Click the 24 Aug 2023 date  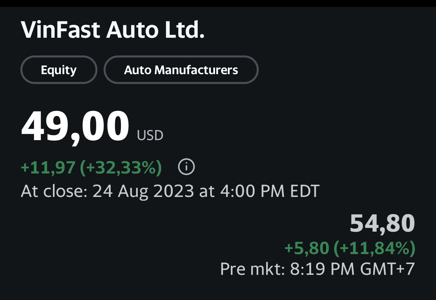click(x=143, y=191)
